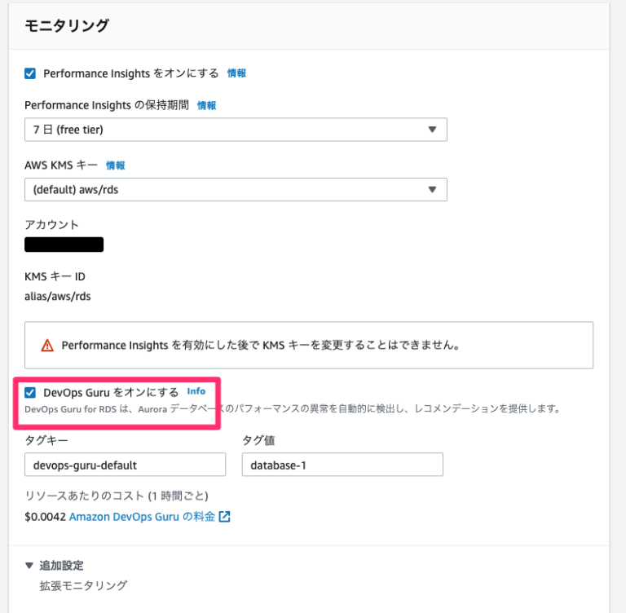Click the red warning triangle icon

point(47,345)
